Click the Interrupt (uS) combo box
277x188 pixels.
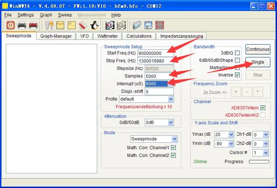click(159, 84)
